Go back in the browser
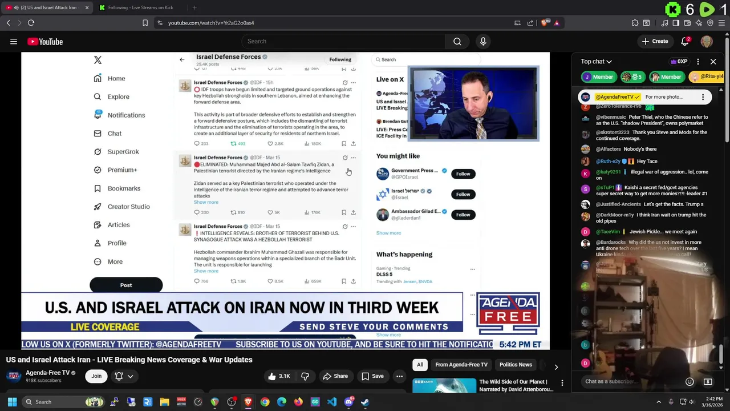730x411 pixels. click(8, 23)
